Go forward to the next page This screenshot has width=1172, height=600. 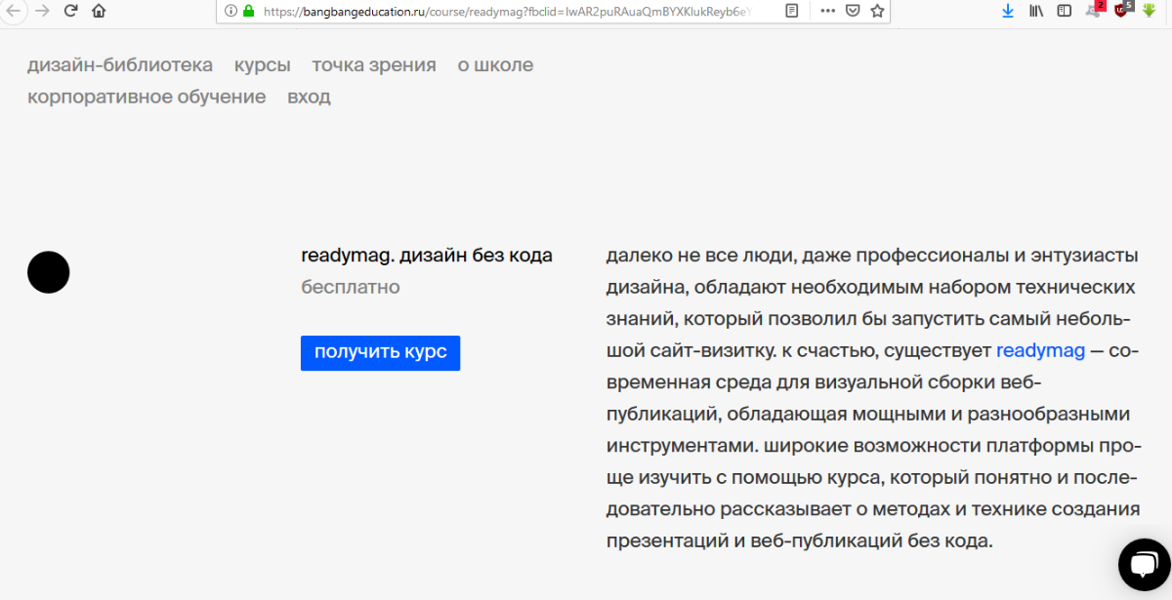pyautogui.click(x=42, y=11)
